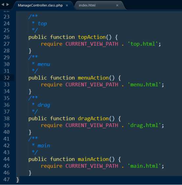
Task: Switch to index.html tab
Action: tap(87, 6)
